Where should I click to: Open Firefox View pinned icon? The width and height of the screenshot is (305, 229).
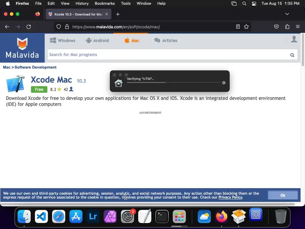coord(37,14)
